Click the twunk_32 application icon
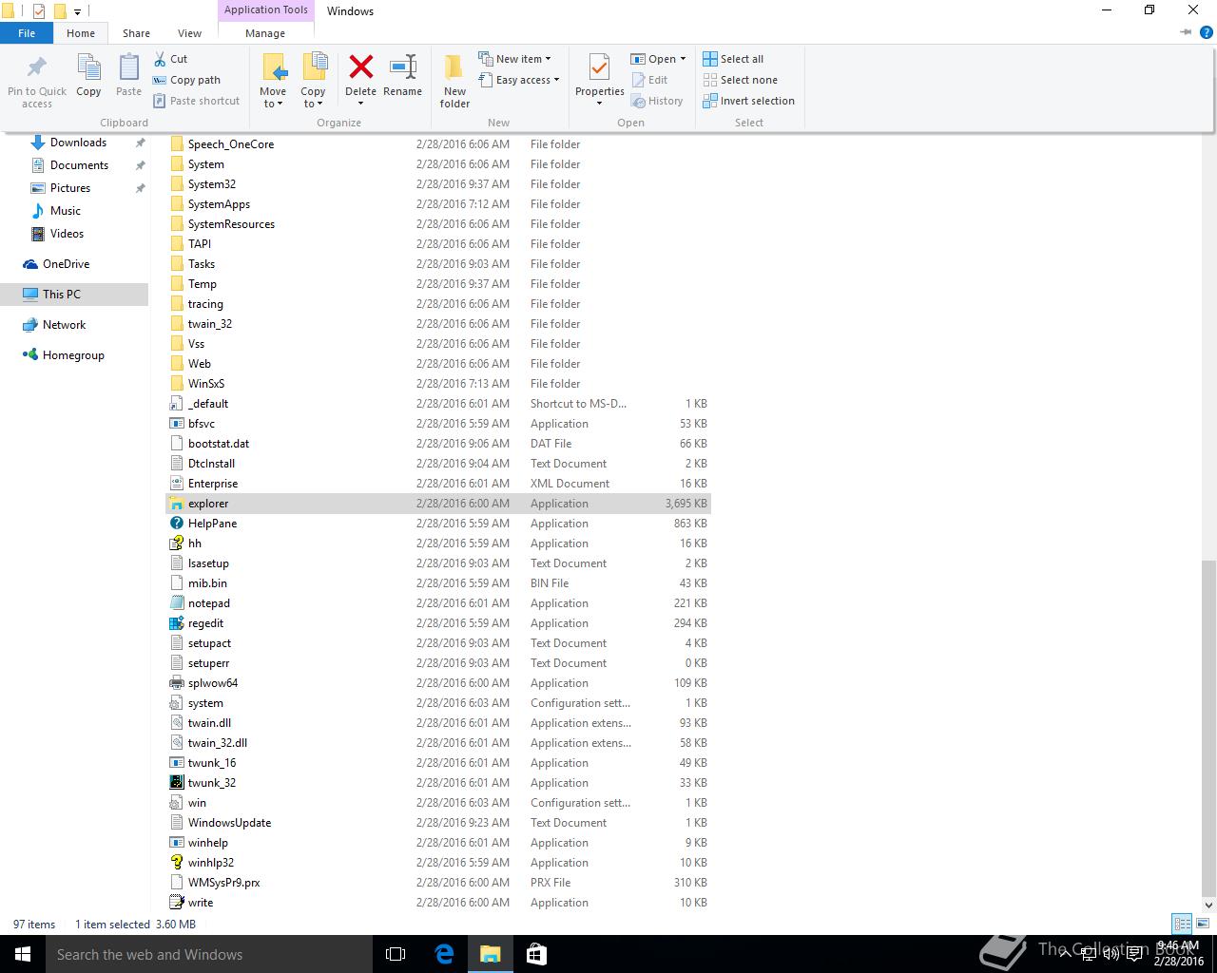 pos(176,783)
